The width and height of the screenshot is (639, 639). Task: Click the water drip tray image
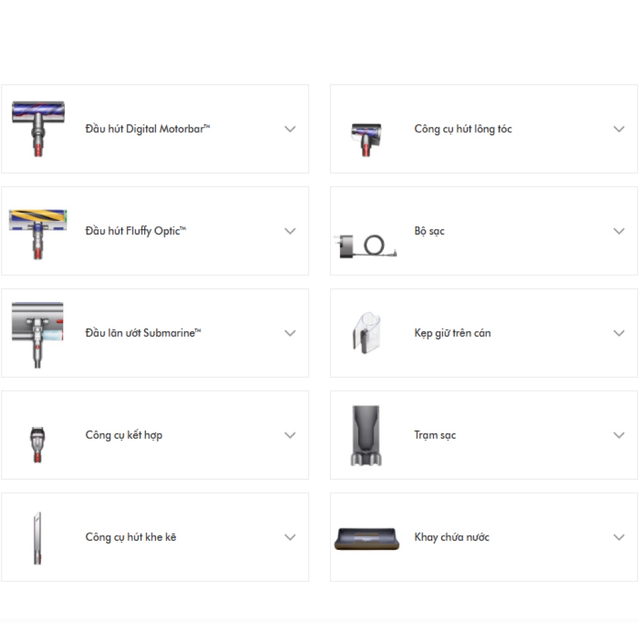pos(366,539)
